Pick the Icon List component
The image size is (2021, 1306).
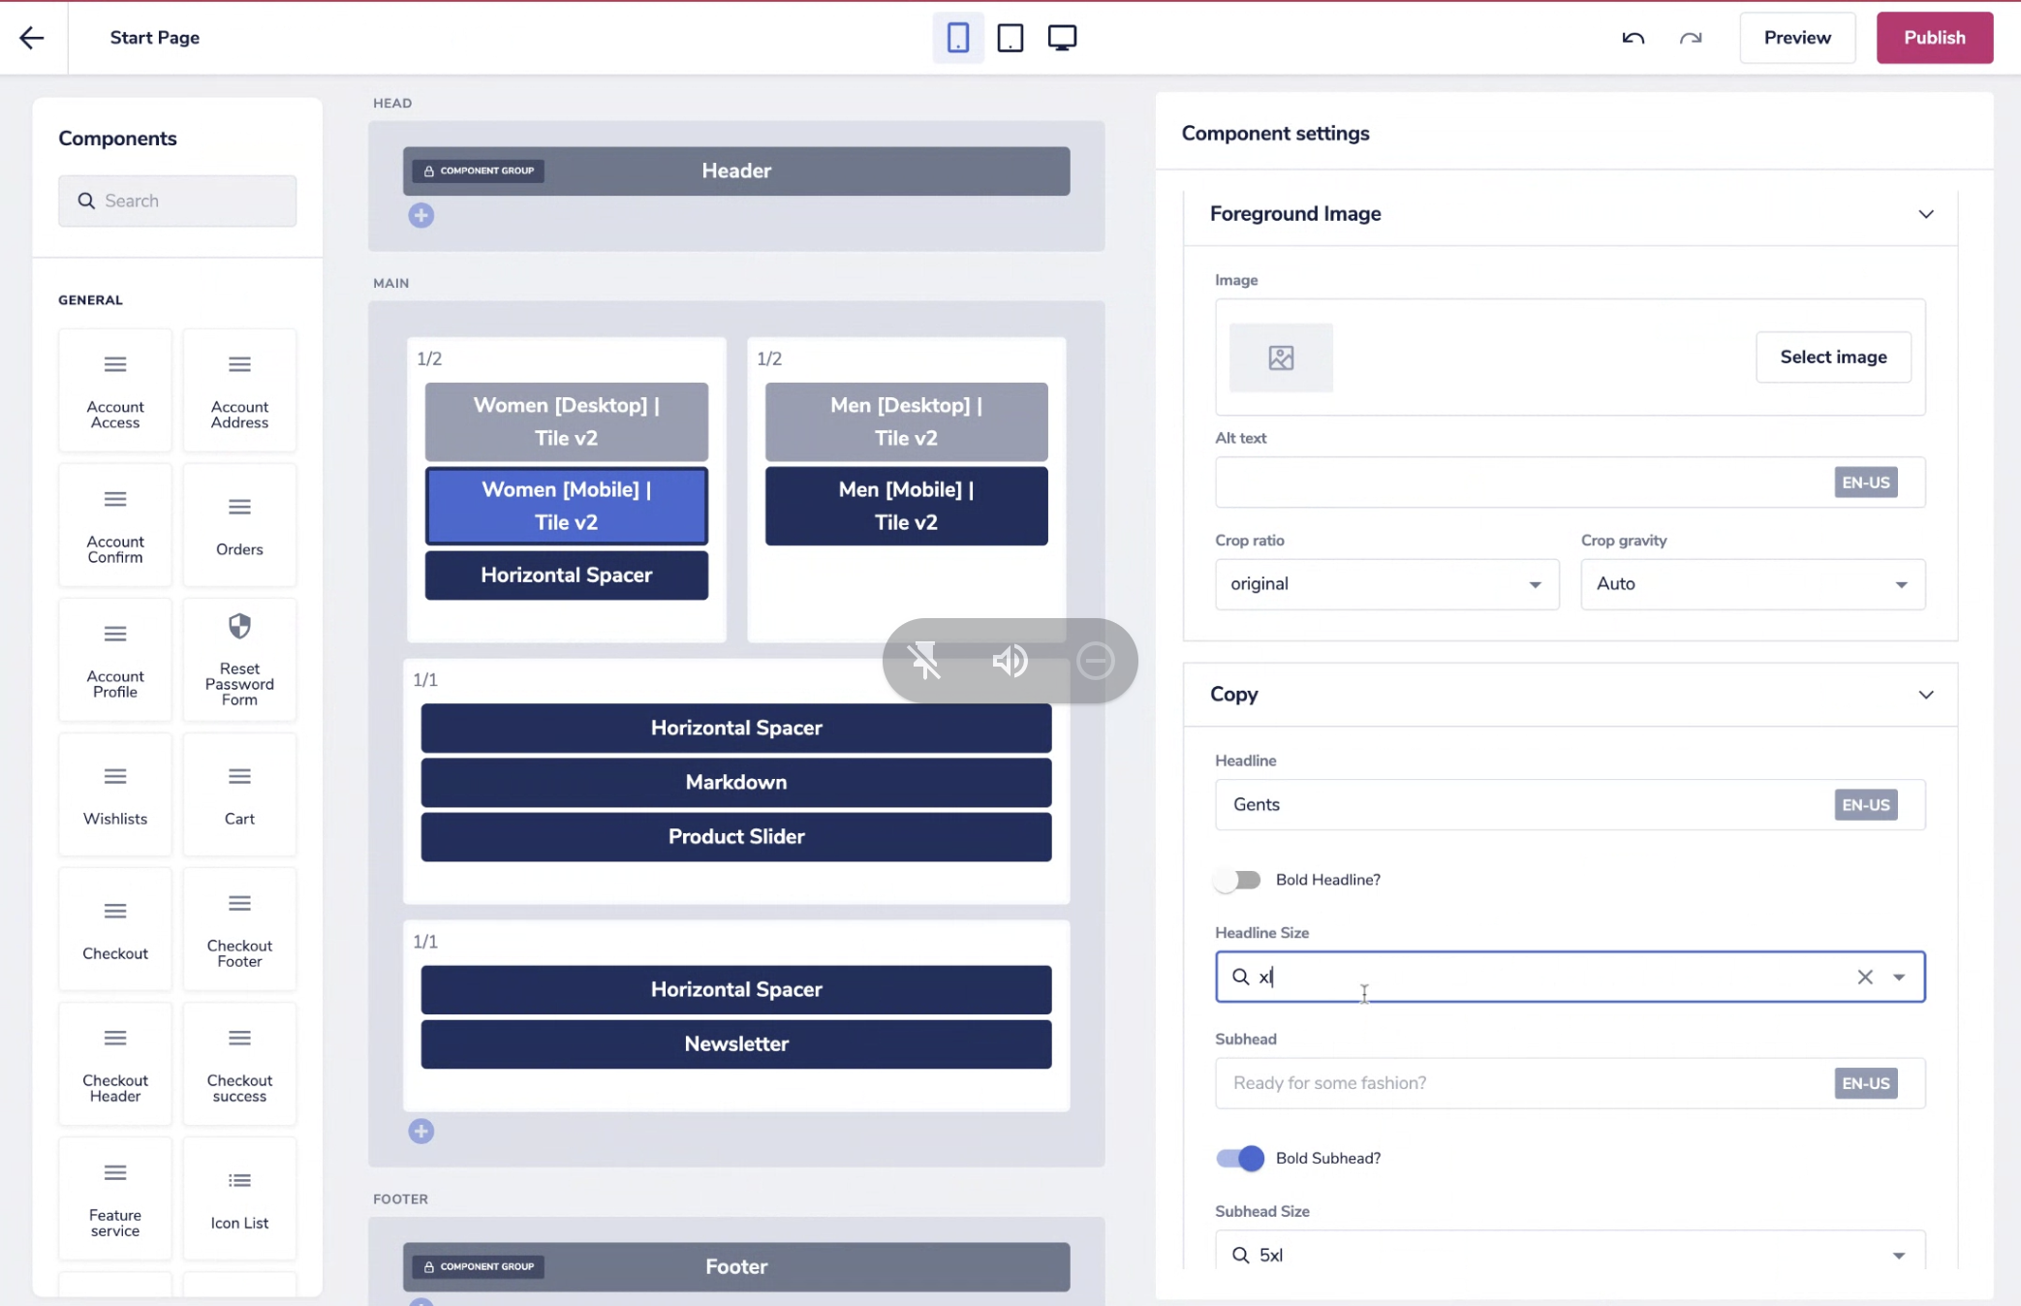[x=239, y=1198]
